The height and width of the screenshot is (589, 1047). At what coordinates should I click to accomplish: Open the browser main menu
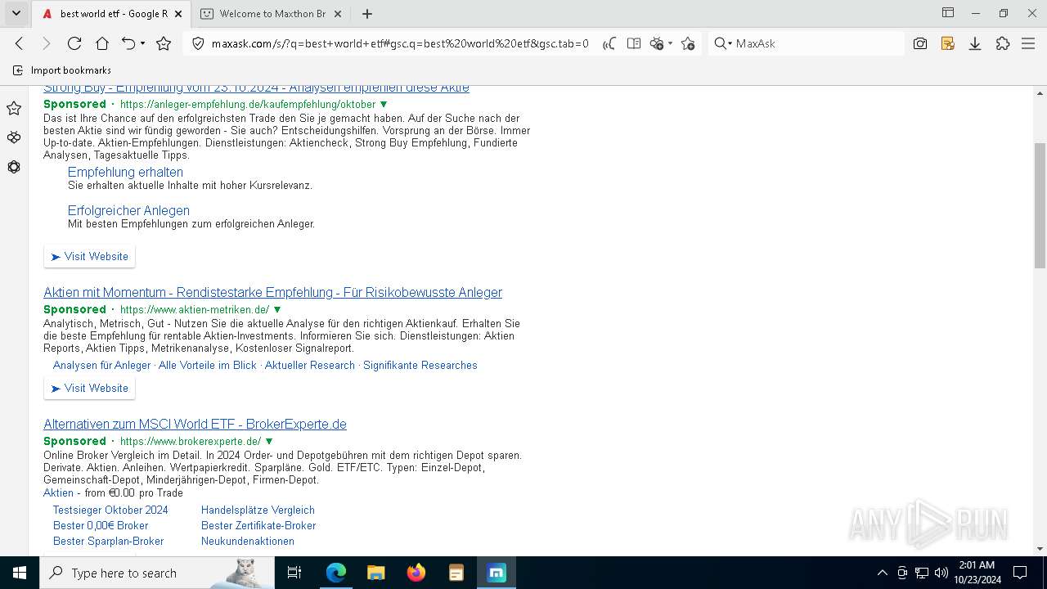[x=1028, y=43]
